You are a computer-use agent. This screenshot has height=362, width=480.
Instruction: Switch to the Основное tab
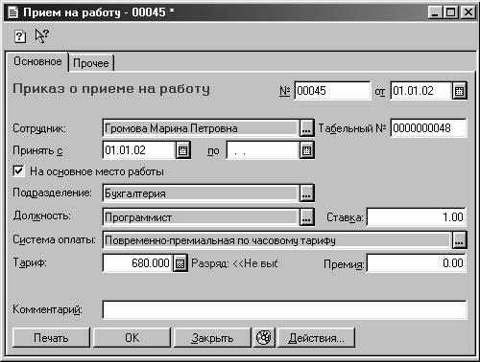coord(37,61)
